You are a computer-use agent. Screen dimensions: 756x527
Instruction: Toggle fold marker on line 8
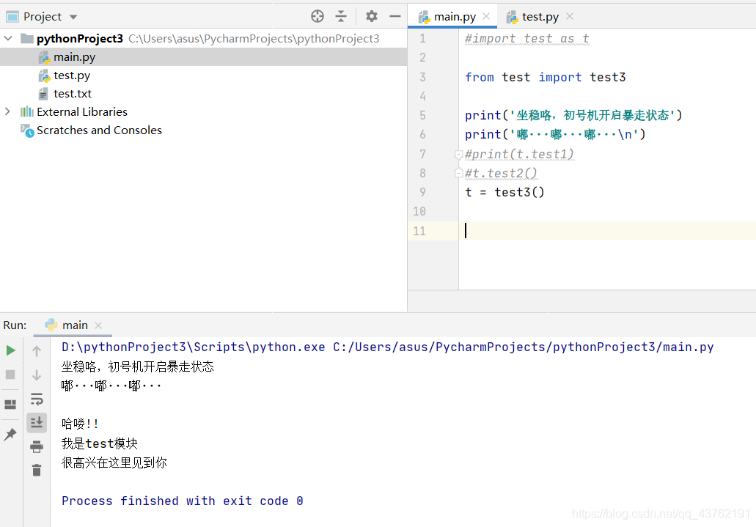(x=459, y=173)
